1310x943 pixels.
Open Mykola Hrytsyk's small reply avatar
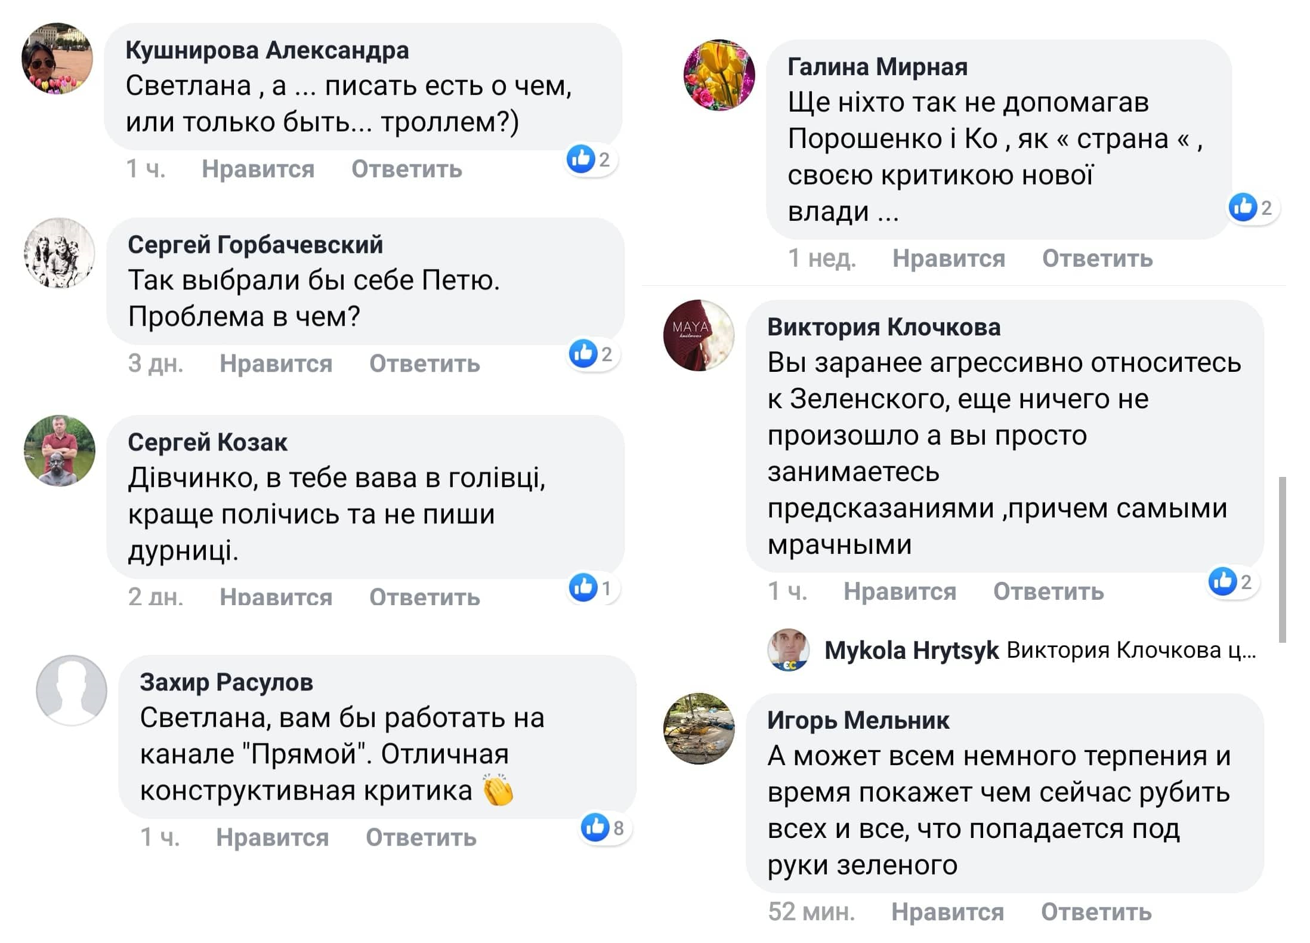788,650
